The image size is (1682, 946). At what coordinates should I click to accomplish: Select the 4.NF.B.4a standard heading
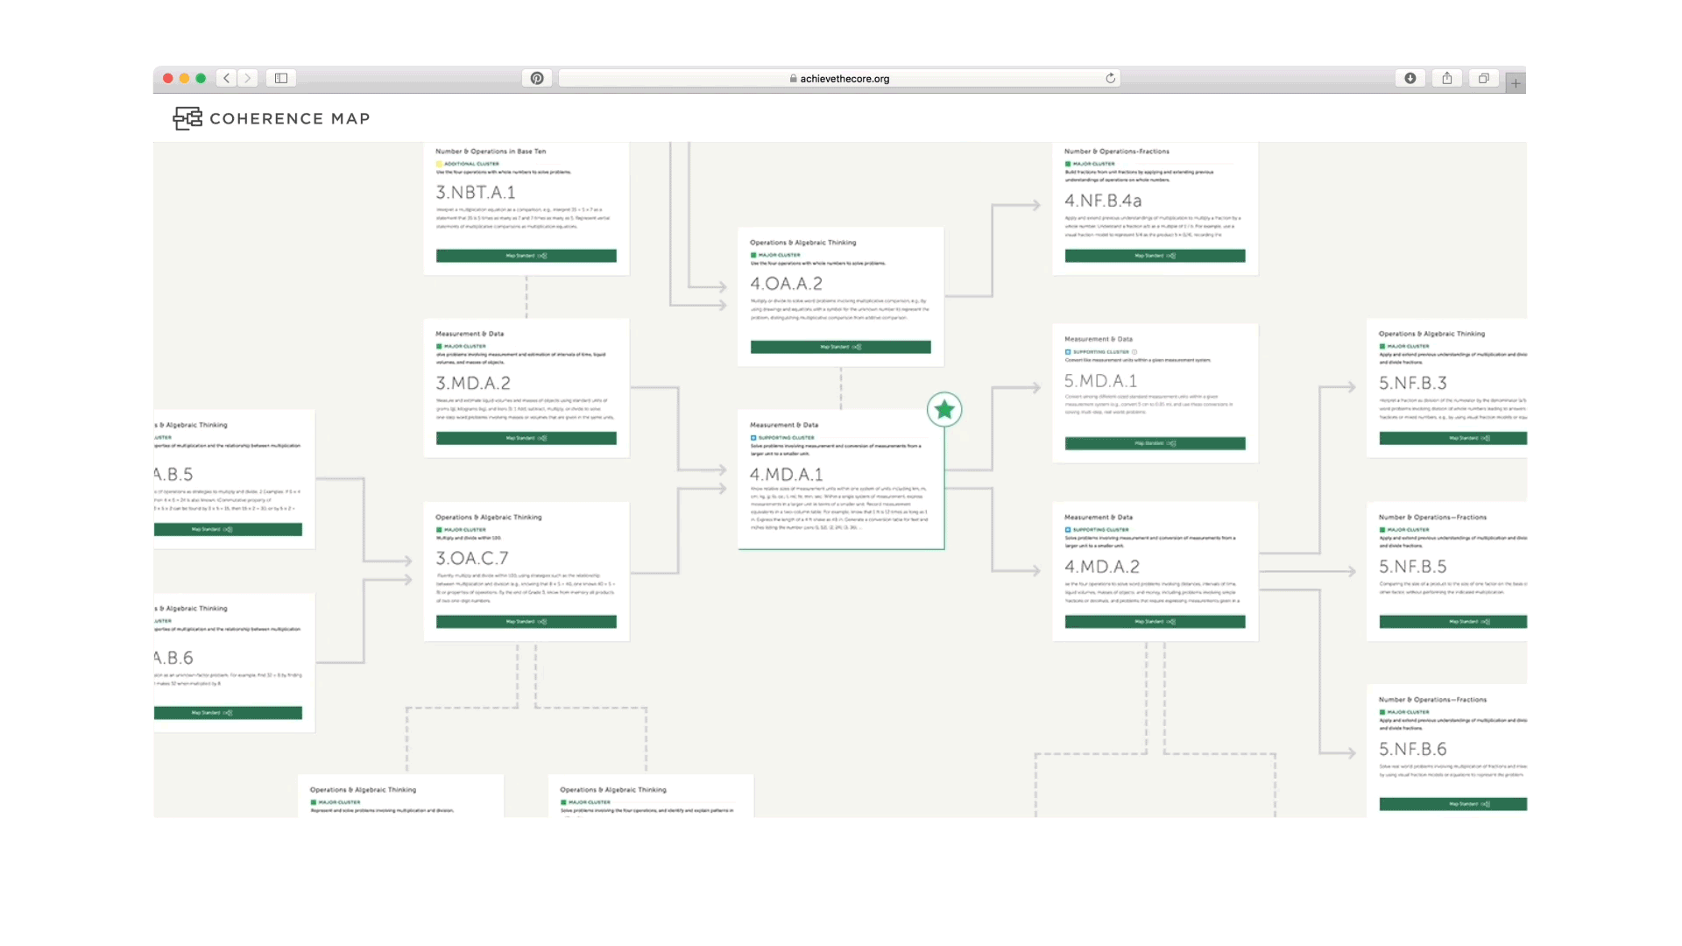click(1103, 201)
